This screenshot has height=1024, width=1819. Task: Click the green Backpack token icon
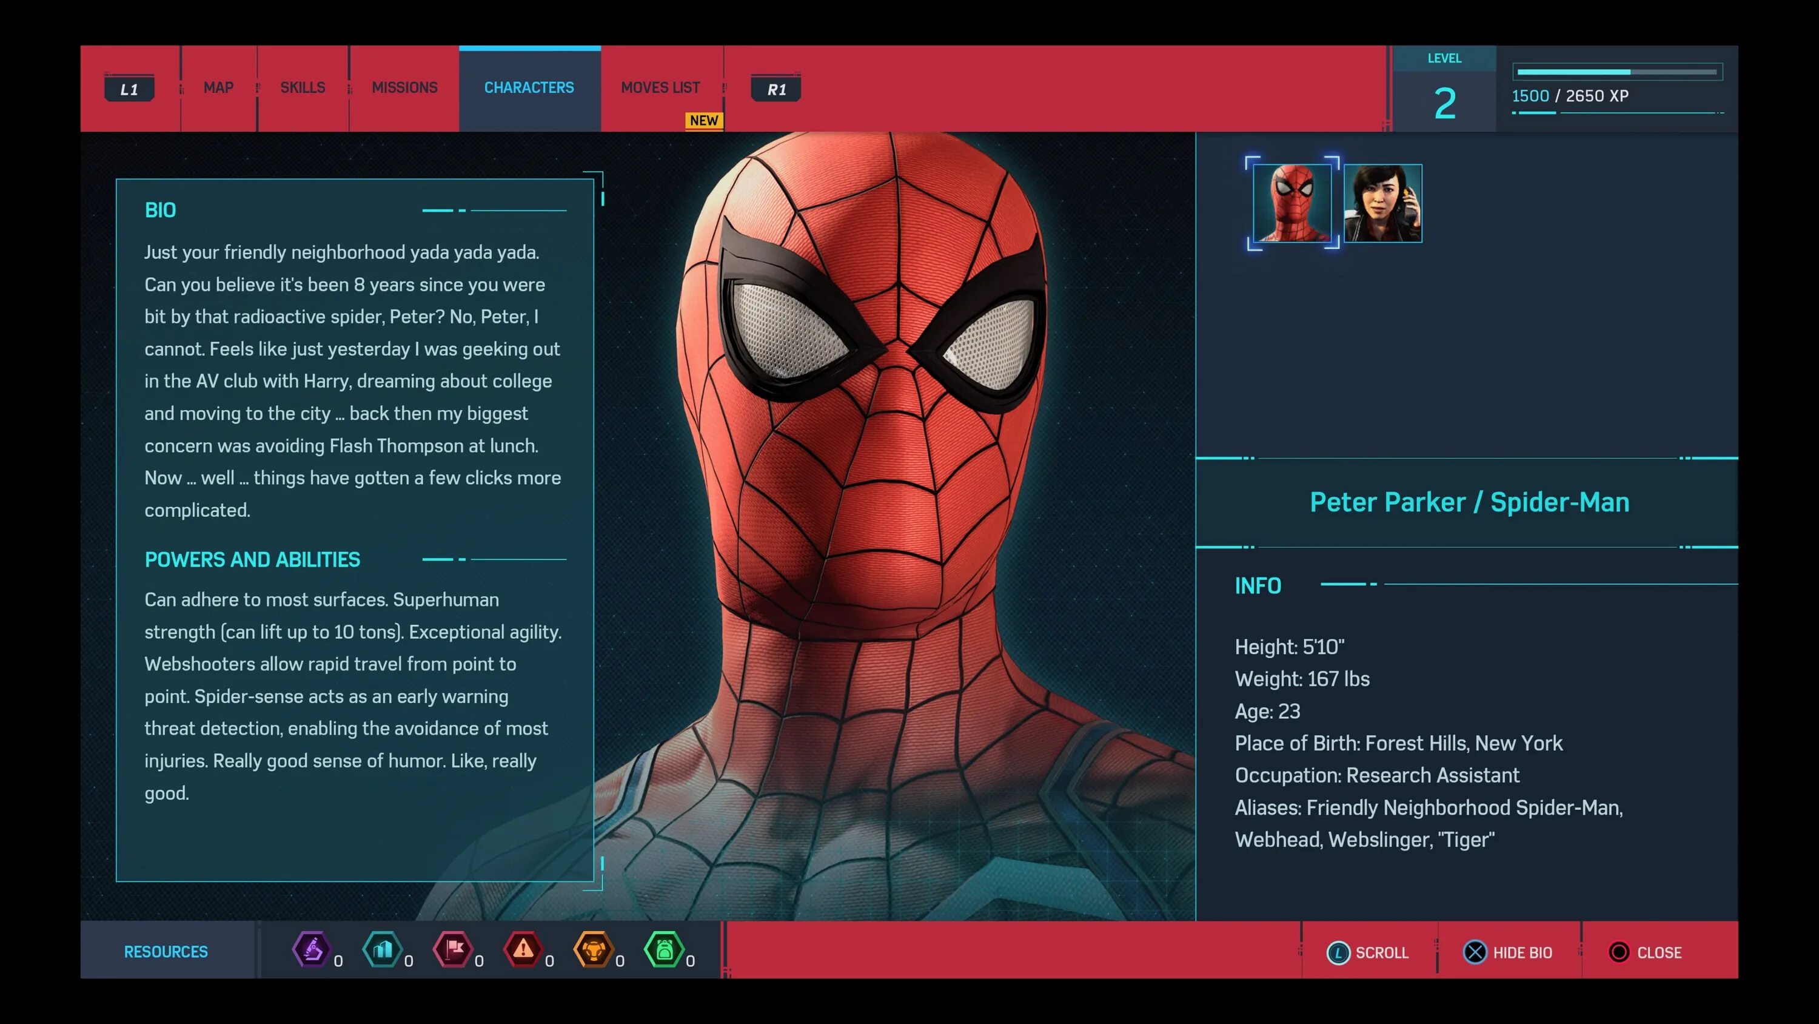coord(664,949)
